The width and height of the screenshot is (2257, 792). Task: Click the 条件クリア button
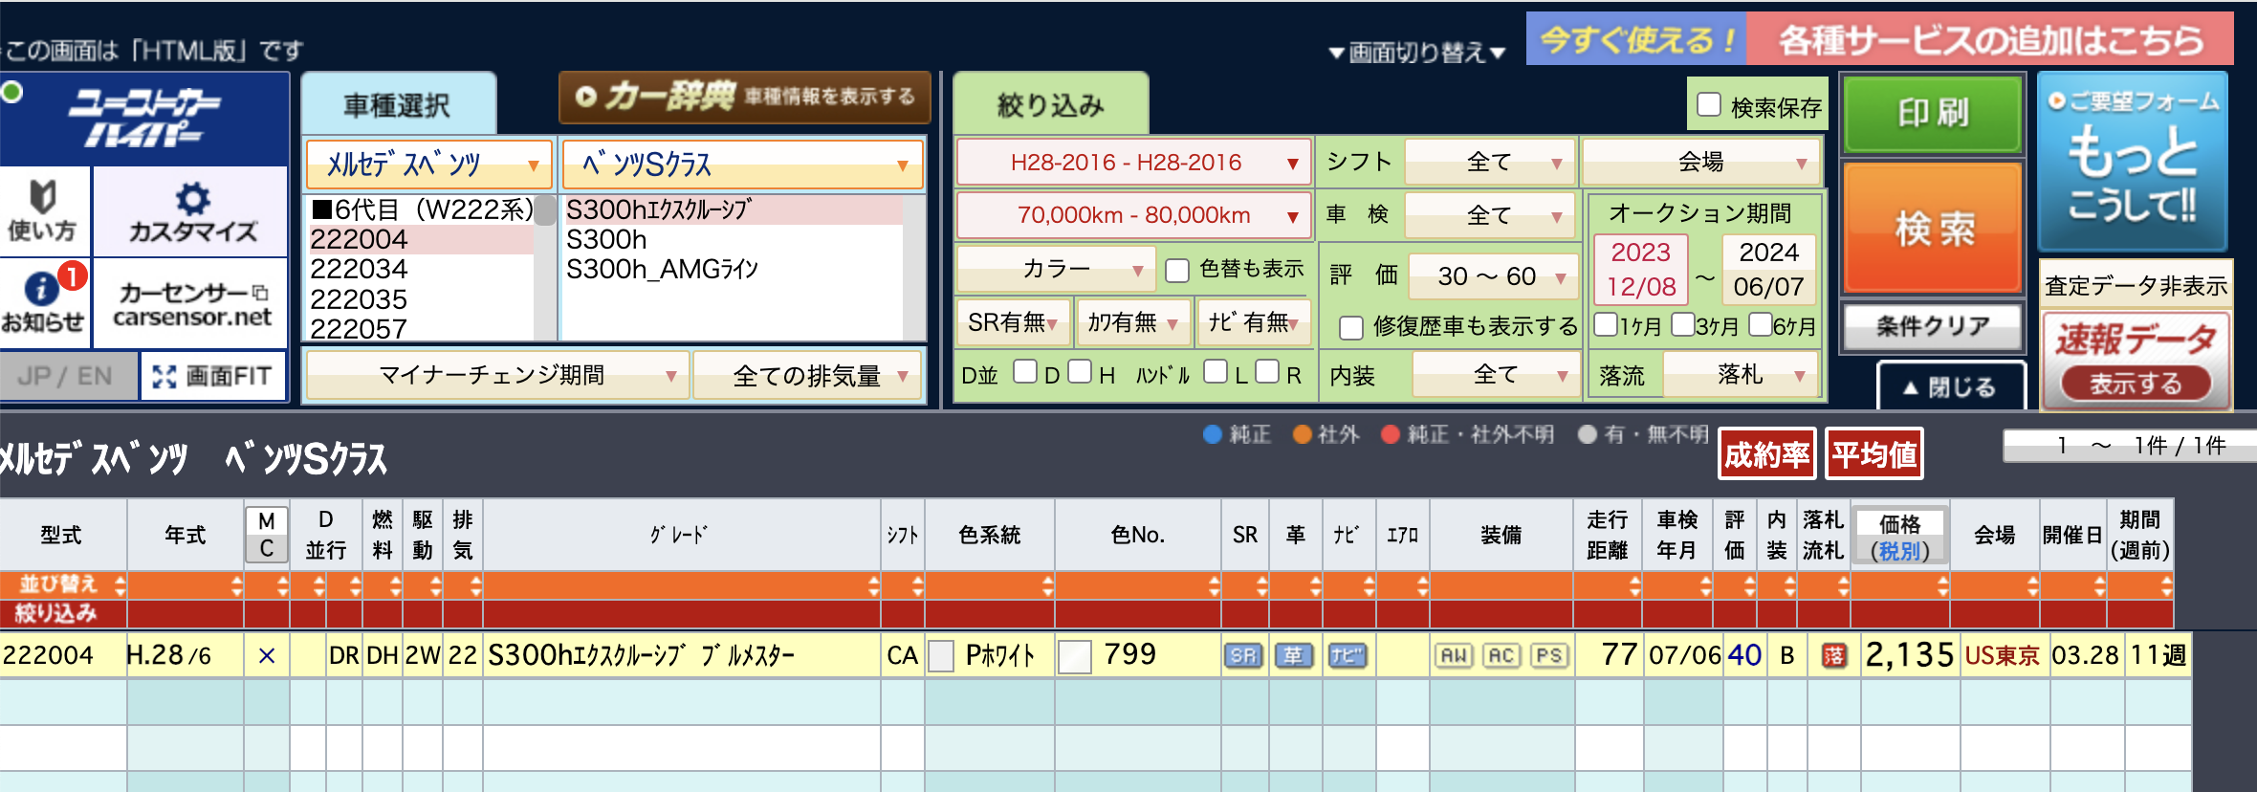pos(1933,326)
